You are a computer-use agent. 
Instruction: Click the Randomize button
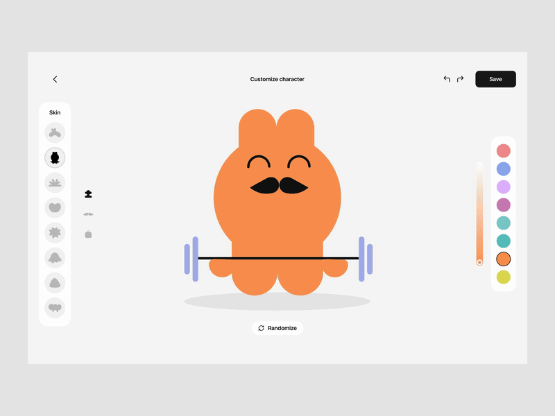pos(277,328)
